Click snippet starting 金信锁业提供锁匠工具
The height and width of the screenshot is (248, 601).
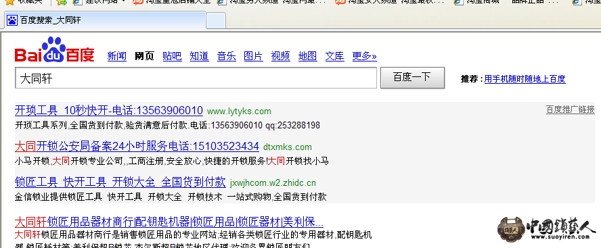pyautogui.click(x=171, y=197)
